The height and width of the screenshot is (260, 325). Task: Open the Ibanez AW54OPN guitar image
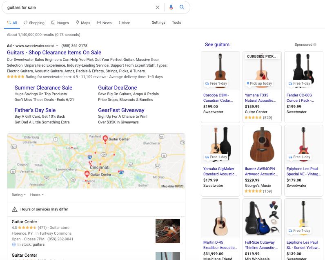click(x=262, y=144)
